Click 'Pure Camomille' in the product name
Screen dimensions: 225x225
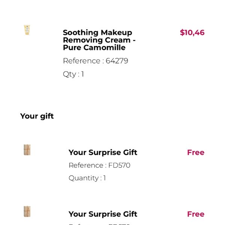pos(94,48)
